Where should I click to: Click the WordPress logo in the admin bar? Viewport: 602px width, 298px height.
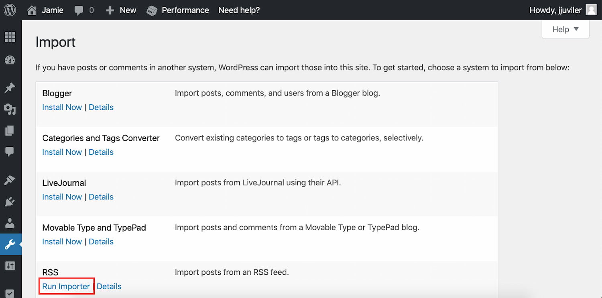pos(10,10)
